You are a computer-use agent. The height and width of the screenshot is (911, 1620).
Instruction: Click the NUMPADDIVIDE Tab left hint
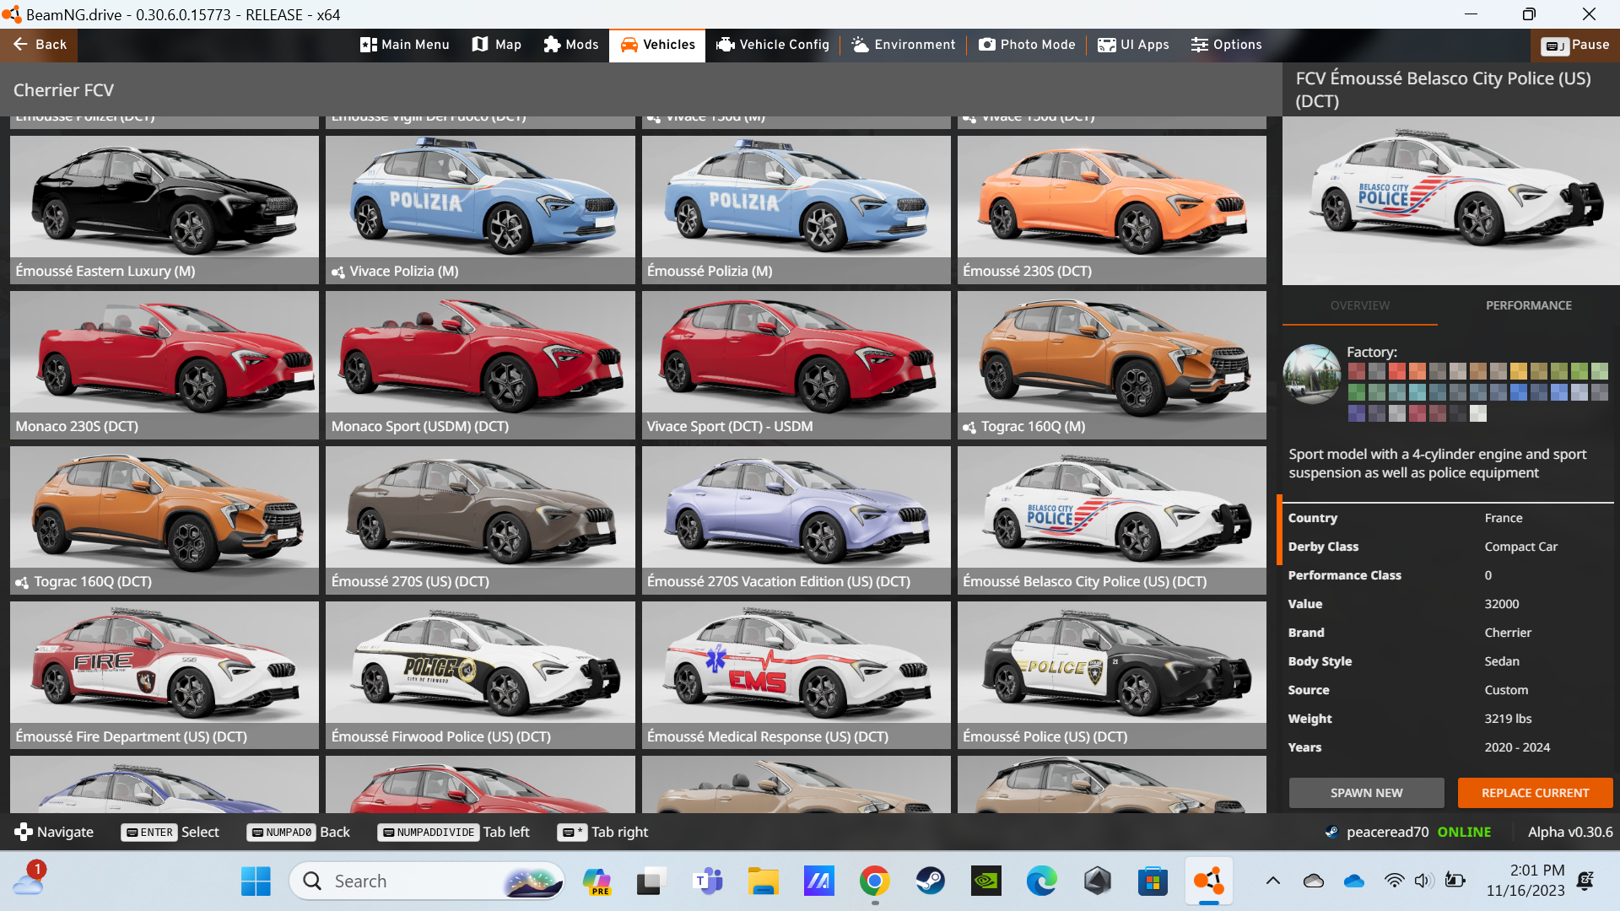[454, 832]
